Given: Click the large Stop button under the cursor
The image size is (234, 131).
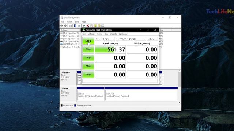Looking at the screenshot, I should [88, 41].
